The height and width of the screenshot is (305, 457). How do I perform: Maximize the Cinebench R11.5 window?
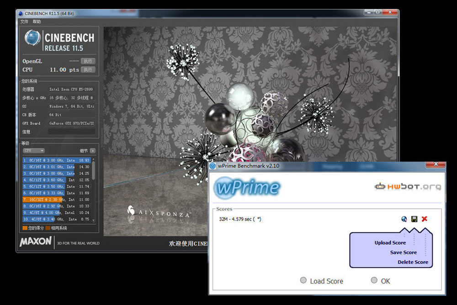pos(378,12)
